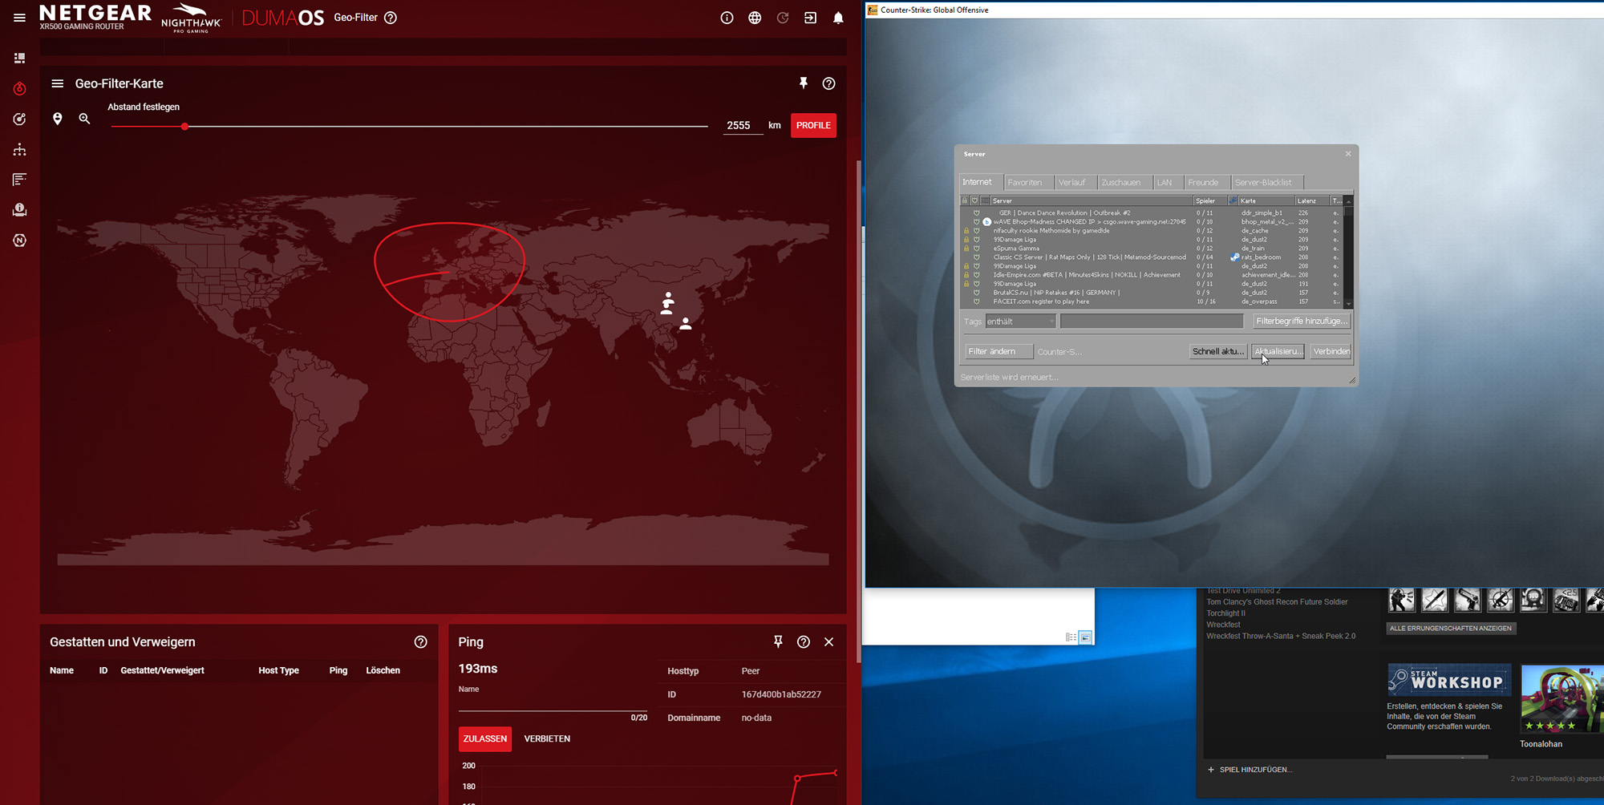Sort server list by Latenz column
This screenshot has height=805, width=1604.
click(1312, 200)
